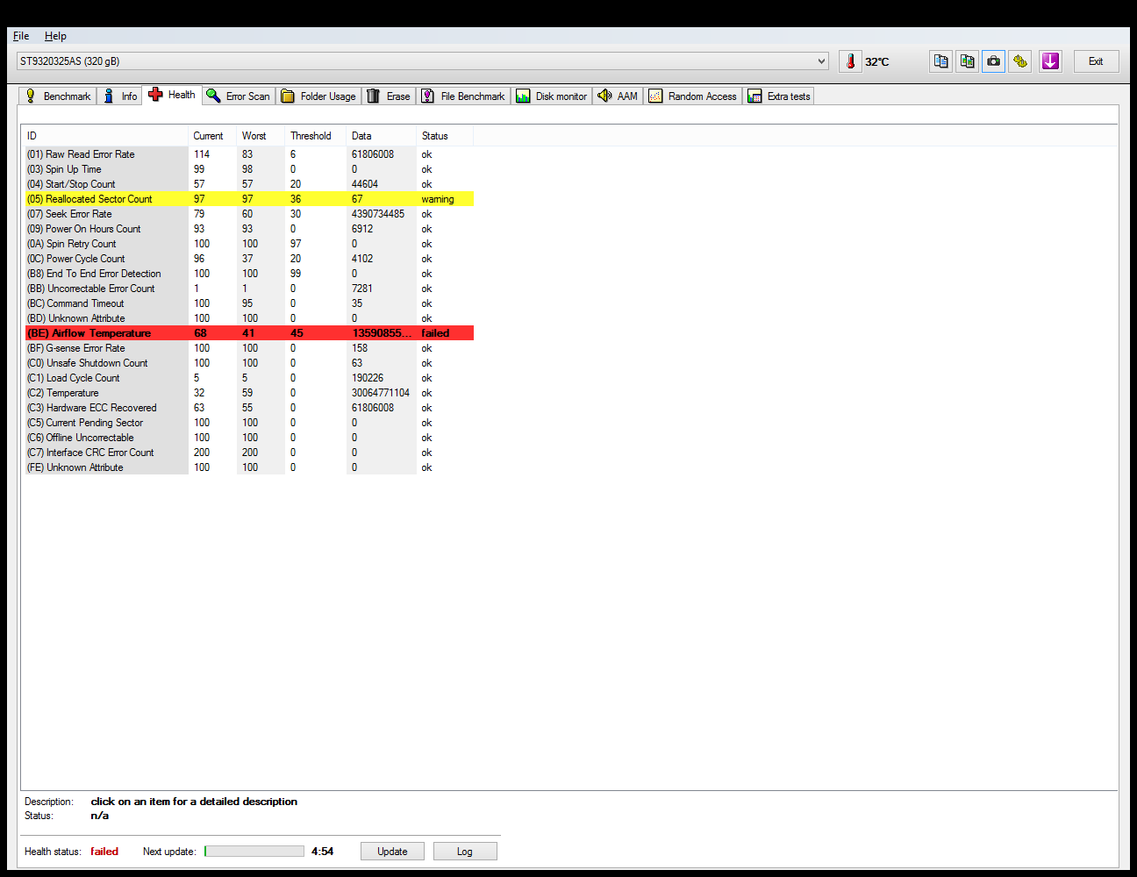Click the thermometer temperature icon
Viewport: 1137px width, 877px height.
(850, 61)
